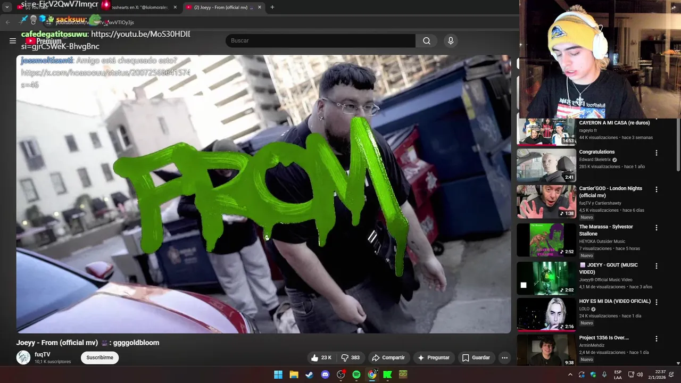Screen dimensions: 681x383
Task: Open the Kick app from the taskbar
Action: click(x=387, y=374)
